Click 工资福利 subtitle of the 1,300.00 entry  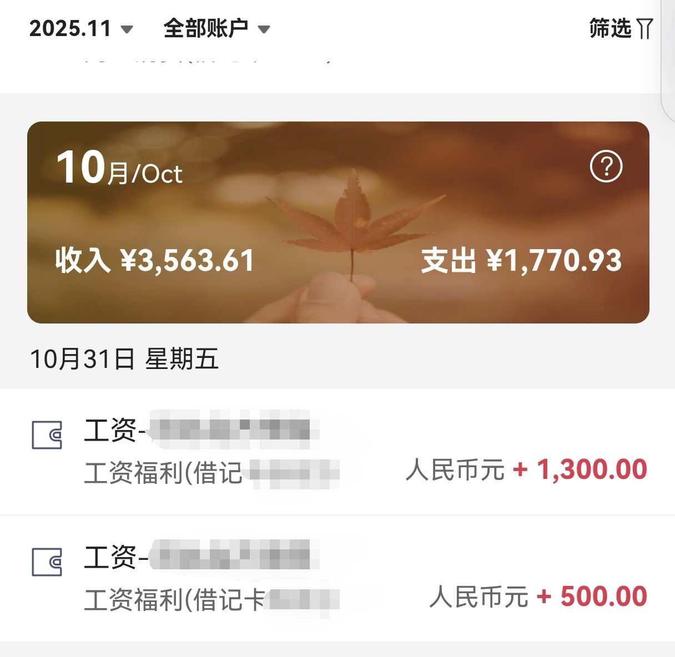click(x=163, y=474)
